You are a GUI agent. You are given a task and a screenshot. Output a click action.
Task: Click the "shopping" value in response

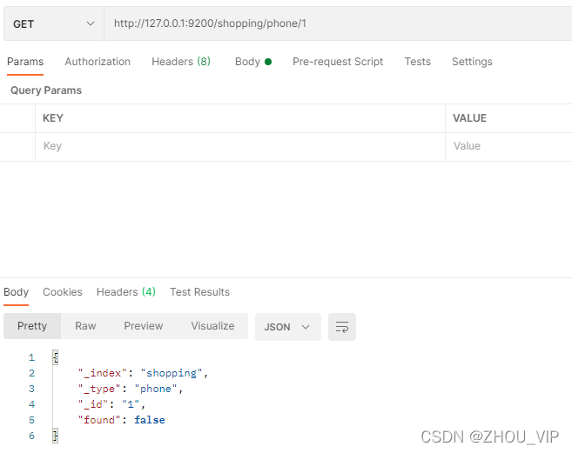coord(172,373)
